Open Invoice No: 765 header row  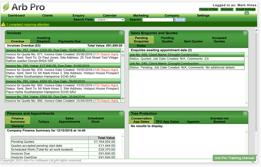click(63, 81)
